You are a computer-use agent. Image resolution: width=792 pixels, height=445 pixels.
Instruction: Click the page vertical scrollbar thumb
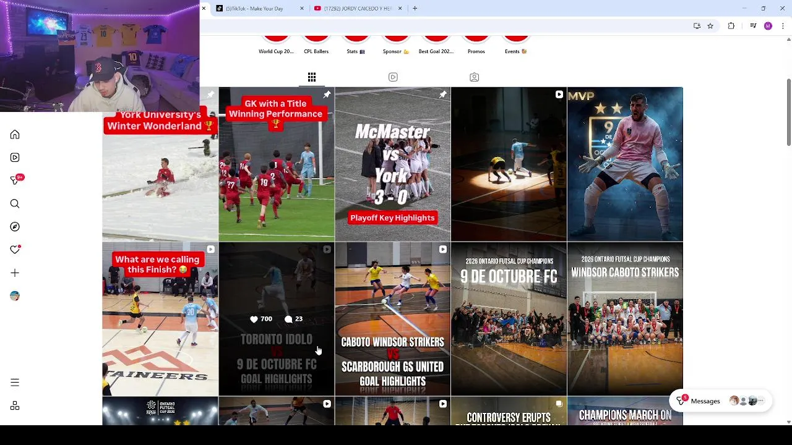coord(788,112)
